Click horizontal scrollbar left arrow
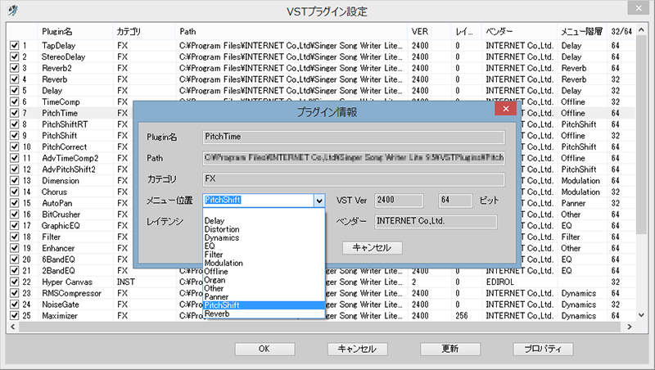This screenshot has height=370, width=655. click(x=12, y=327)
